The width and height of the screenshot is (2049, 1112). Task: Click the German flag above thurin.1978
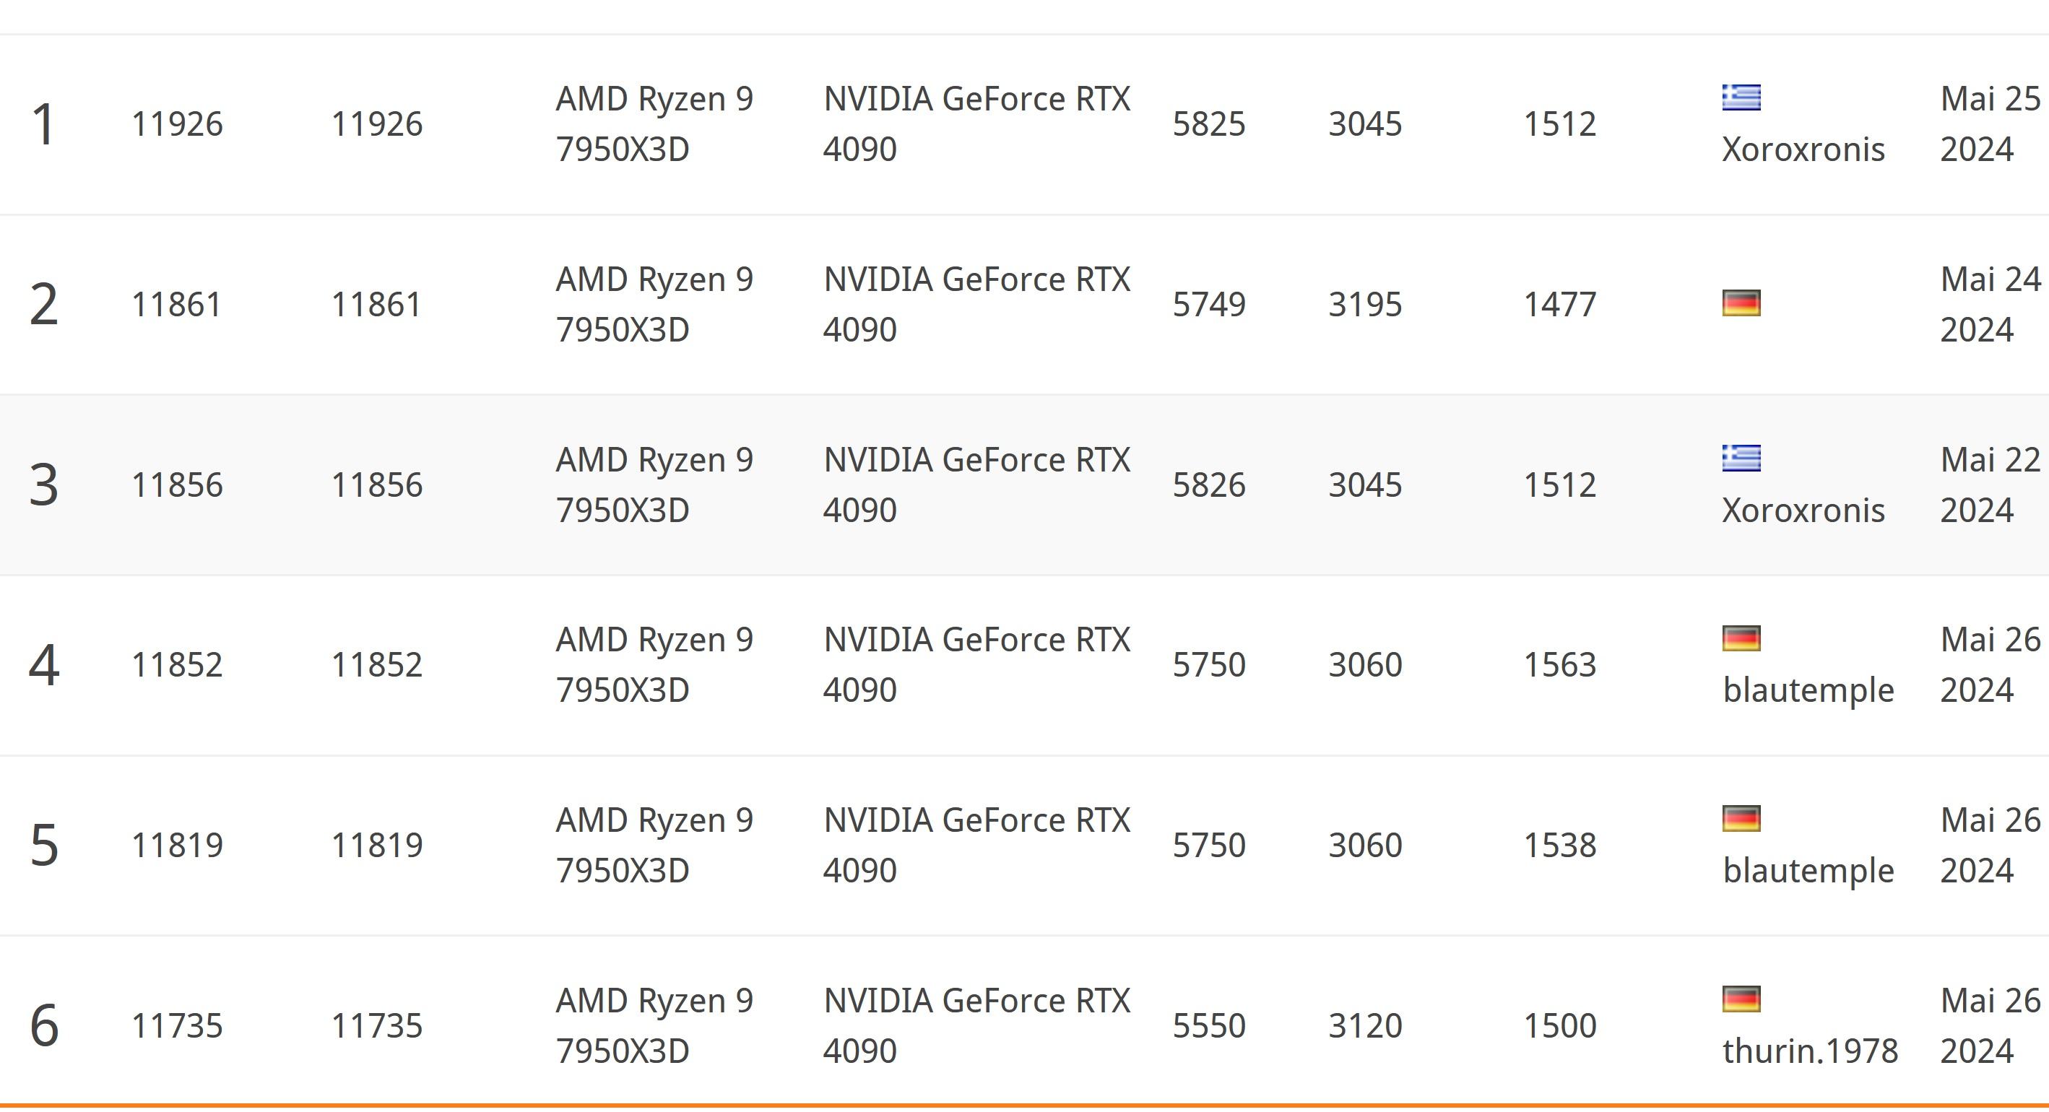(x=1741, y=999)
